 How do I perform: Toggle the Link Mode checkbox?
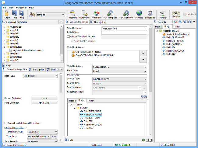point(185,14)
